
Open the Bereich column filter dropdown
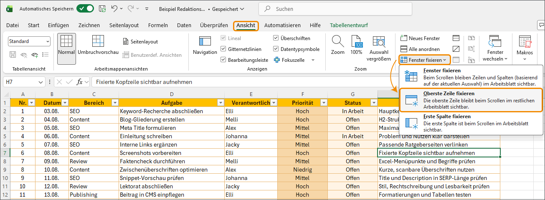tap(115, 103)
